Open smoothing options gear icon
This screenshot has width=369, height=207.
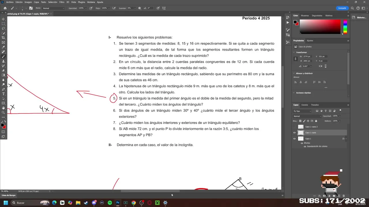pos(140,8)
